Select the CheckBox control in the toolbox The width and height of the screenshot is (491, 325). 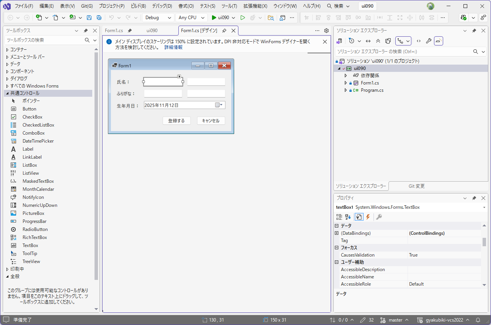[32, 117]
